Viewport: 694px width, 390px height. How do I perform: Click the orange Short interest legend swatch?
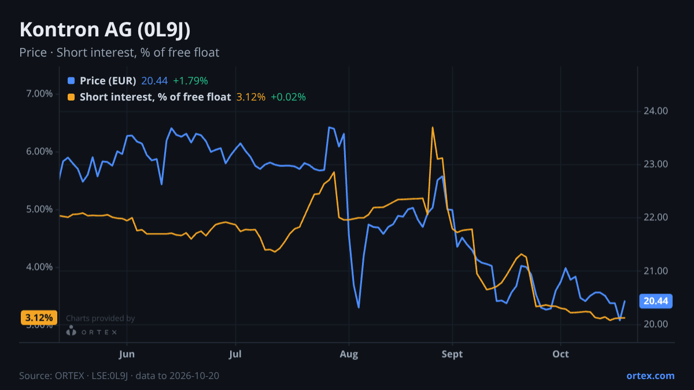click(x=71, y=97)
